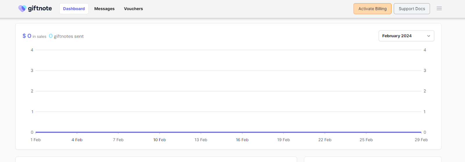Click the chevron arrow in month selector
Viewport: 465px width, 162px height.
click(428, 36)
